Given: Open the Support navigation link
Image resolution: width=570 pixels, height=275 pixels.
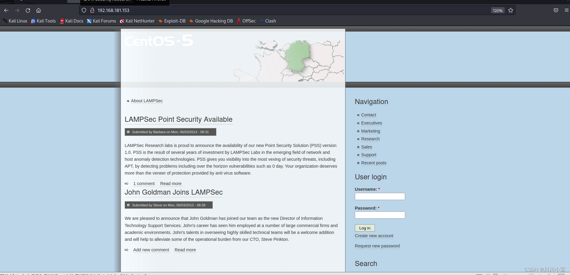Looking at the screenshot, I should point(369,155).
